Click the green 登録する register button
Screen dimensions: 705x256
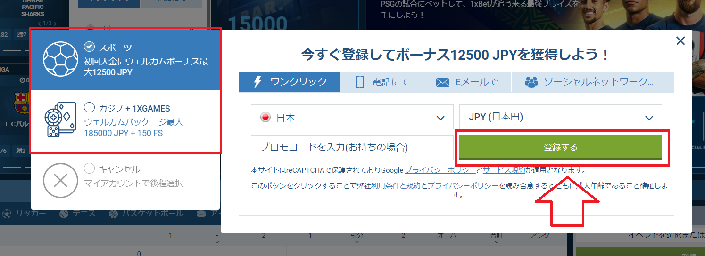point(561,147)
